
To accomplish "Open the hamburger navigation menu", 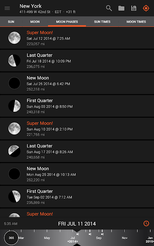I will pyautogui.click(x=7, y=8).
